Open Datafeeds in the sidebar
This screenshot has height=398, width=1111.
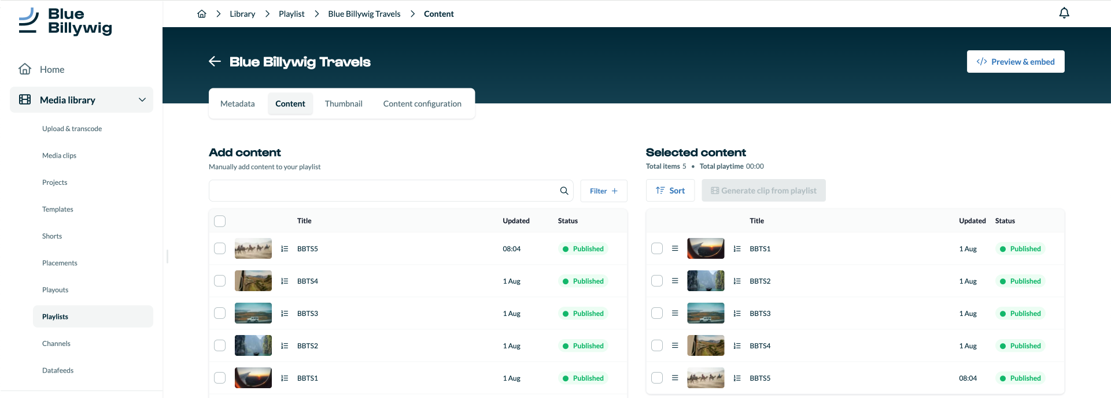[x=58, y=370]
